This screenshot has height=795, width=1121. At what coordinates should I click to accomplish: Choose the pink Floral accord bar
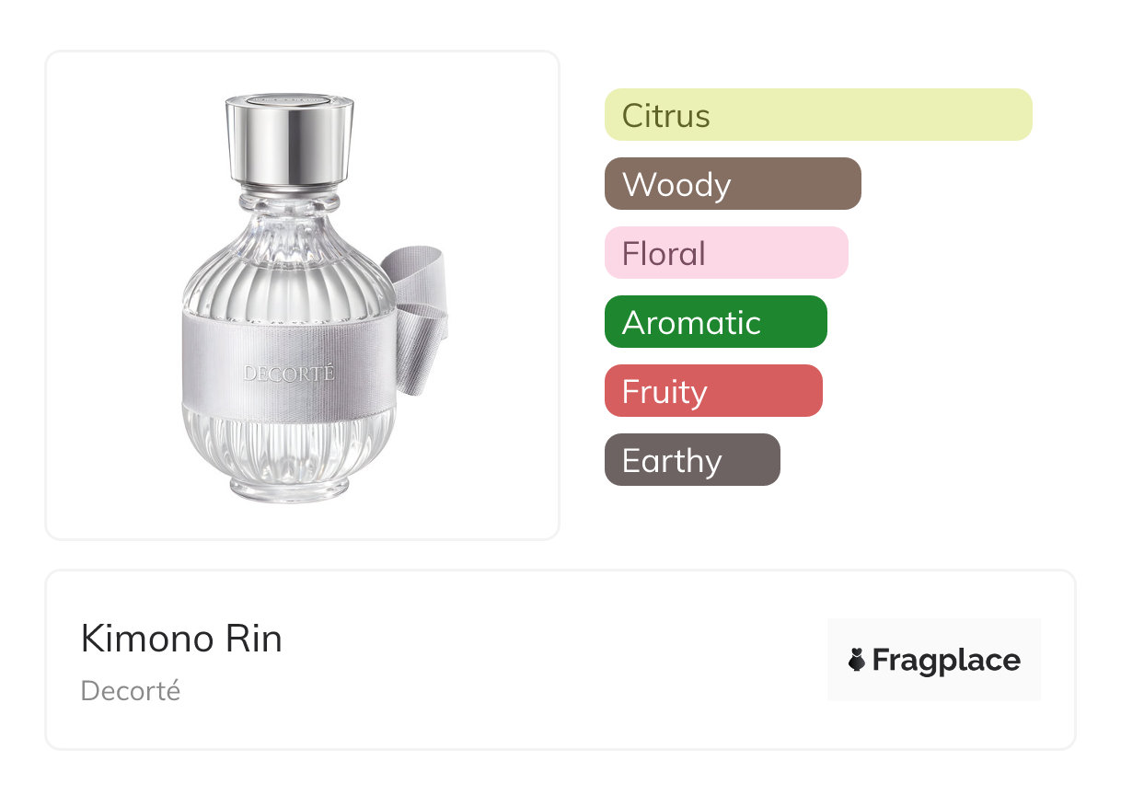coord(725,253)
